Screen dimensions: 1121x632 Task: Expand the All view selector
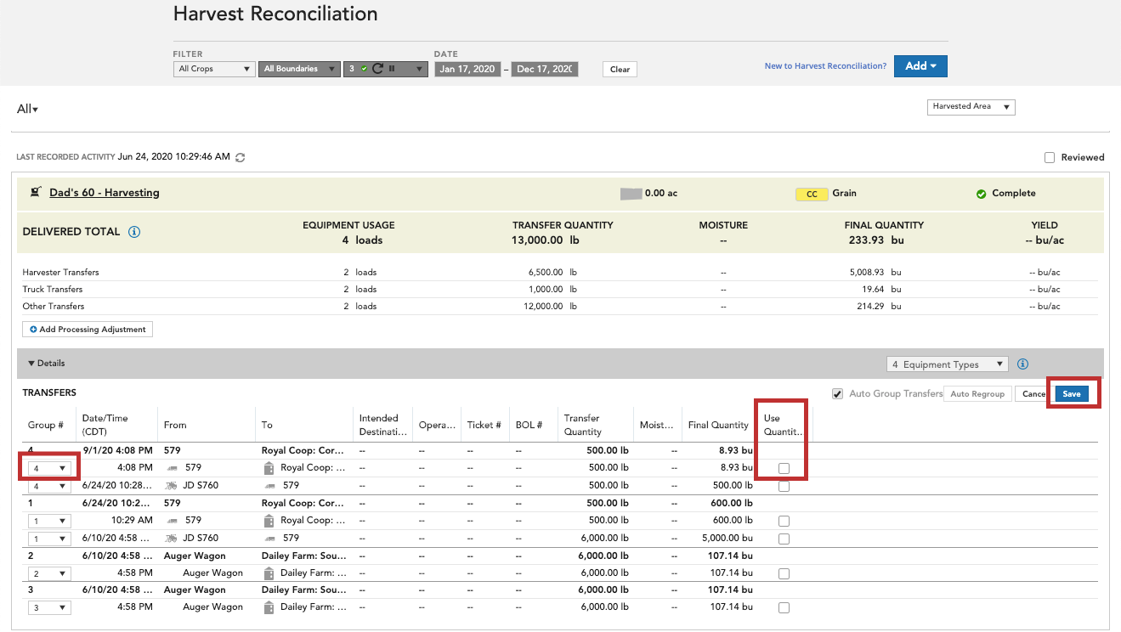pos(27,109)
